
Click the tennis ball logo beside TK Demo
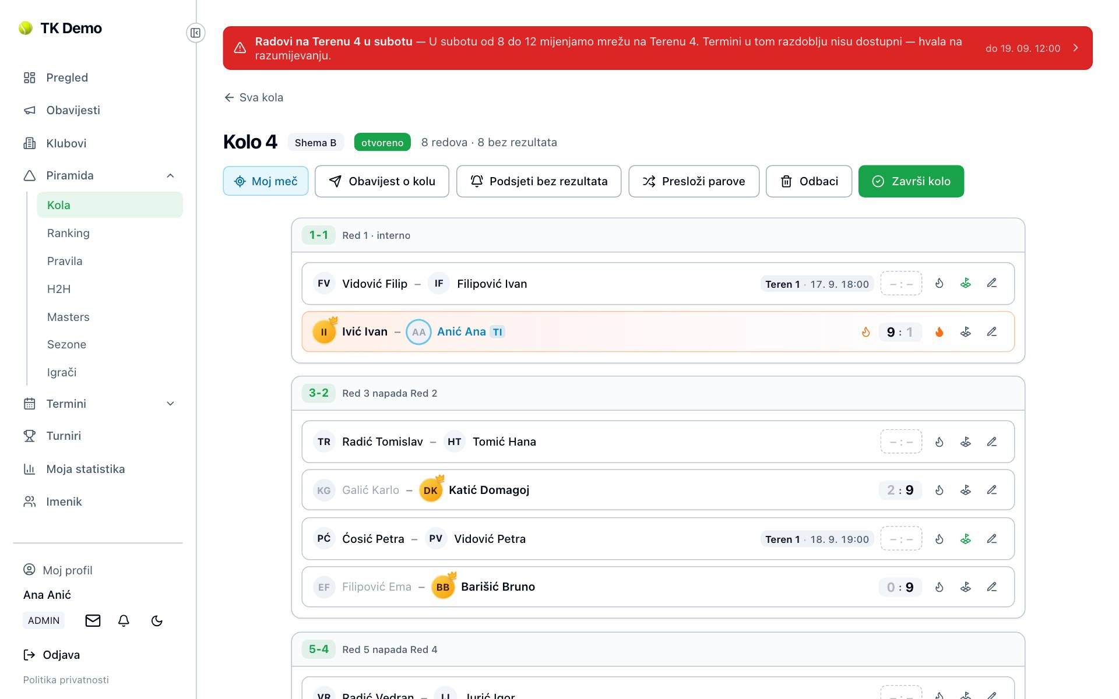click(26, 28)
